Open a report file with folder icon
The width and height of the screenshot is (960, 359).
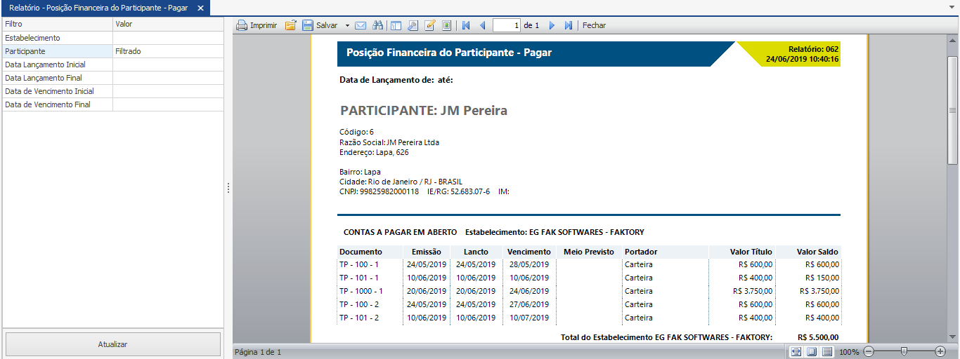click(x=290, y=25)
